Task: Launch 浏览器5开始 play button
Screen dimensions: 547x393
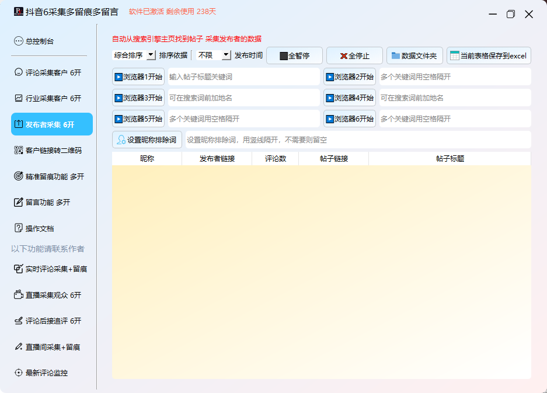Action: pyautogui.click(x=138, y=119)
